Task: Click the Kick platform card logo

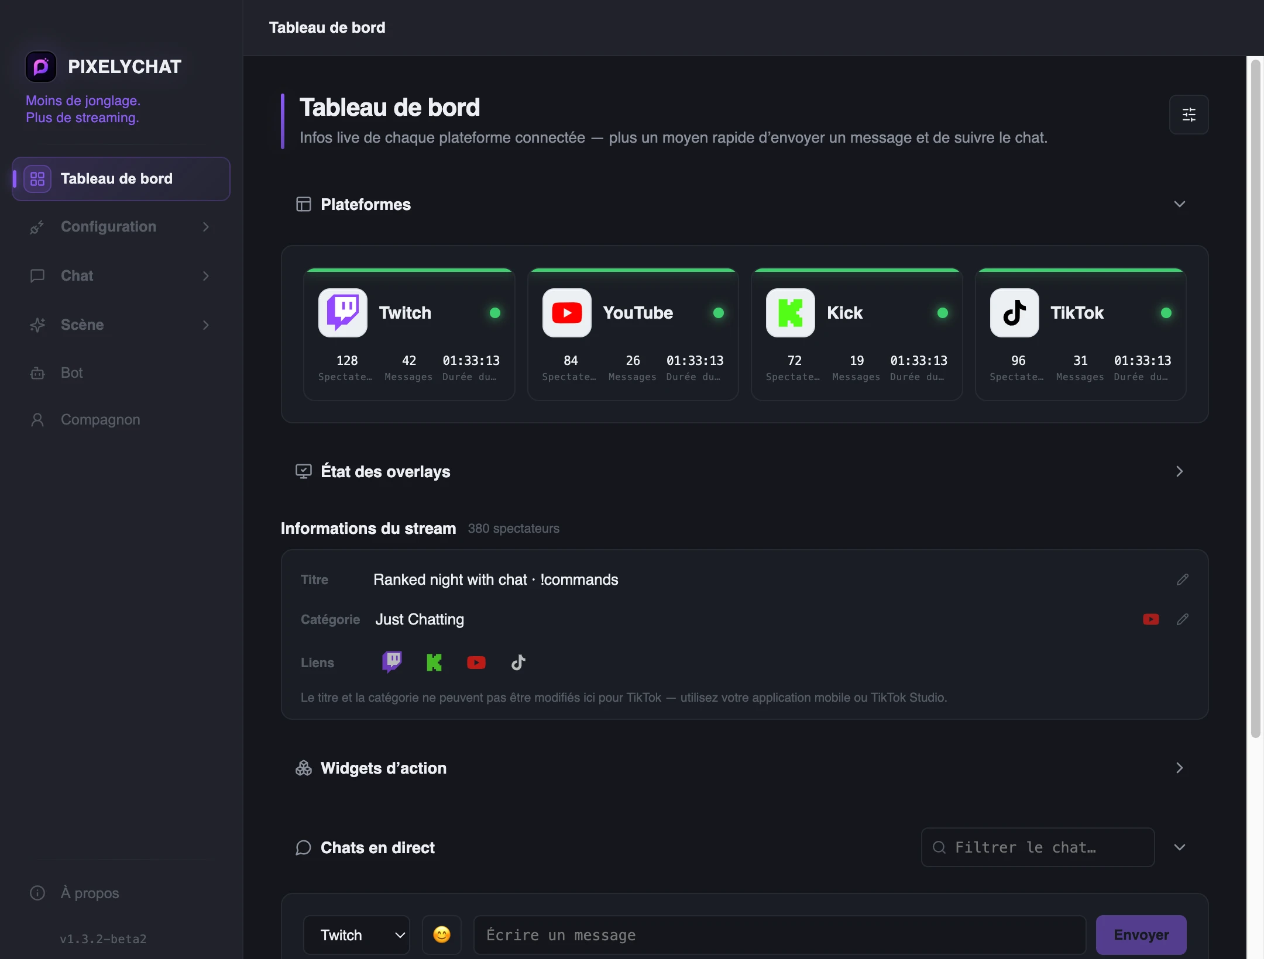Action: click(x=791, y=313)
